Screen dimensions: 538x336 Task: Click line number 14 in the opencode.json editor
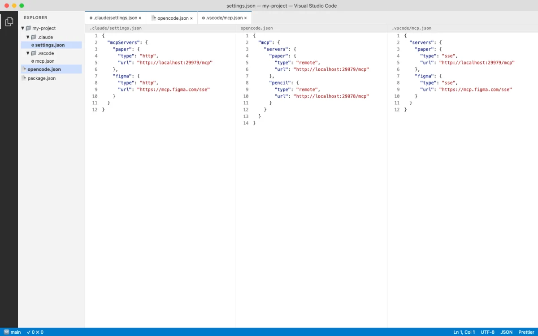point(246,123)
